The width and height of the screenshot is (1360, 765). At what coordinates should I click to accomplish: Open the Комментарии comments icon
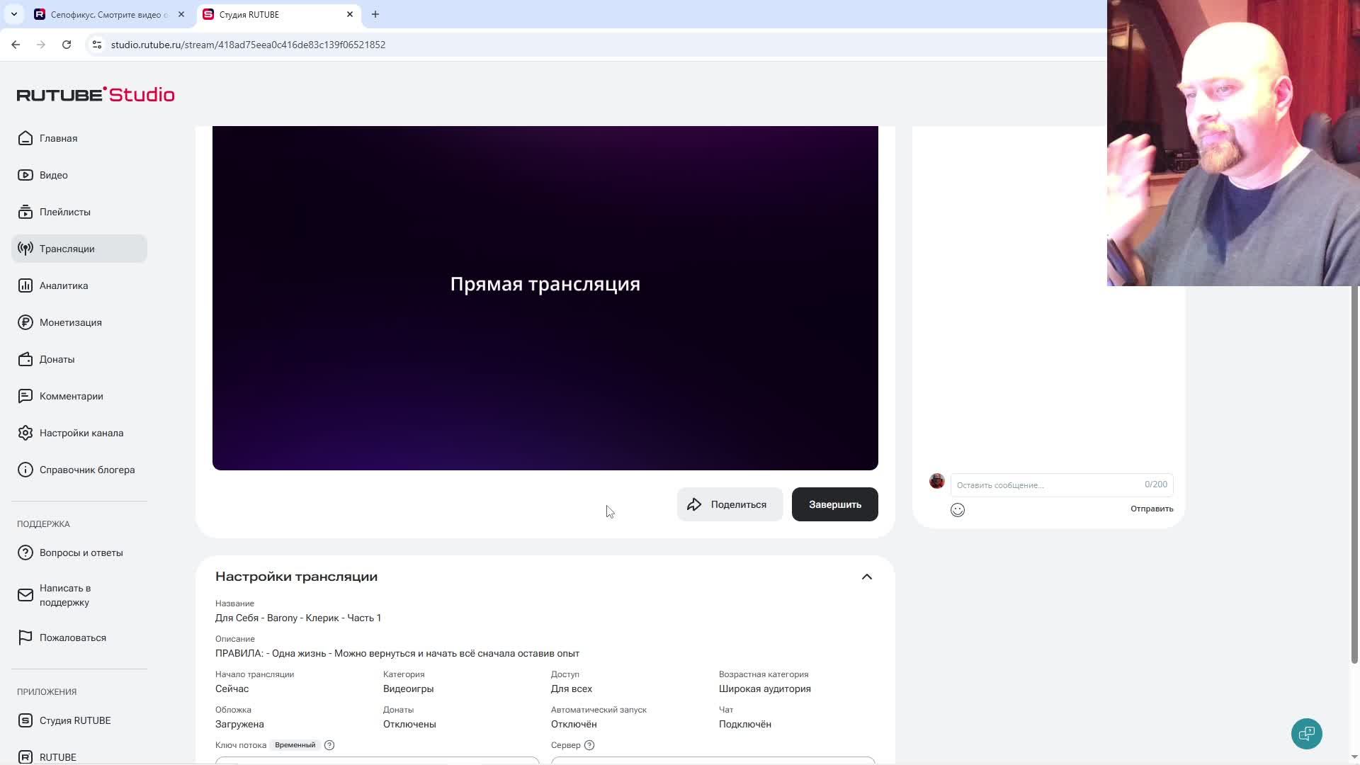tap(25, 396)
